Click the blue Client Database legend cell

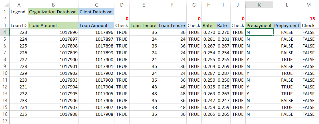96,12
